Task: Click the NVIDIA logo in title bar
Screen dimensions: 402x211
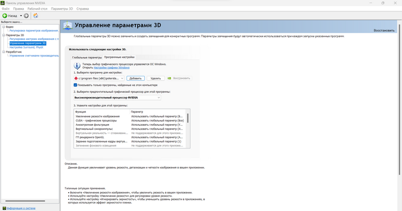Action: pyautogui.click(x=2, y=3)
